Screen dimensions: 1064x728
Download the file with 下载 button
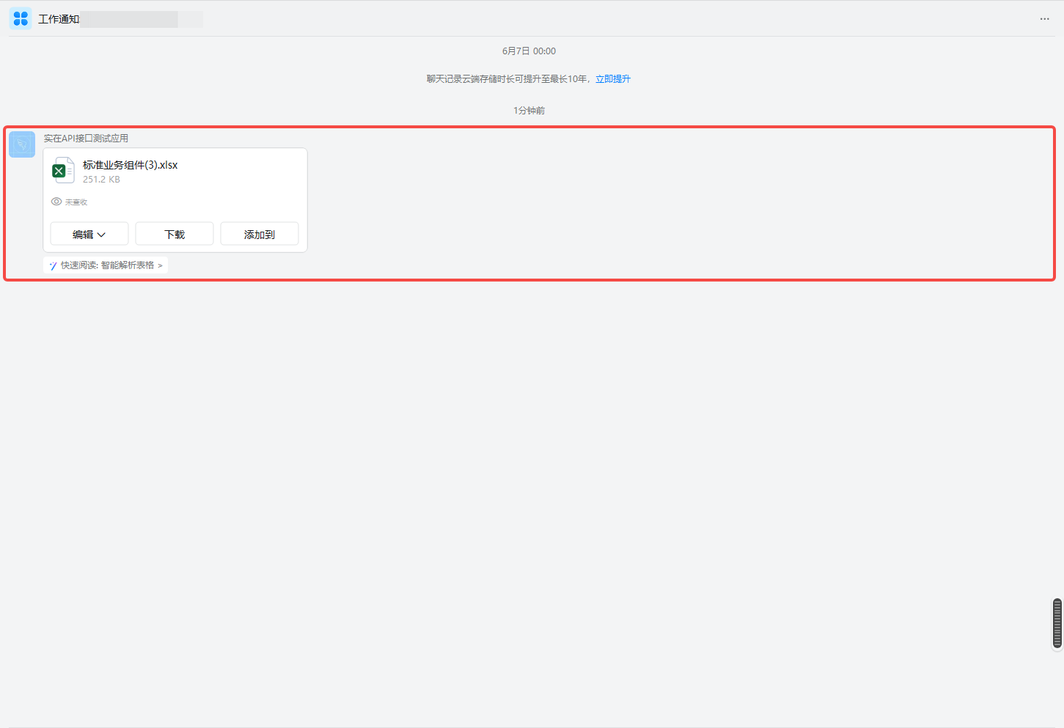(175, 234)
